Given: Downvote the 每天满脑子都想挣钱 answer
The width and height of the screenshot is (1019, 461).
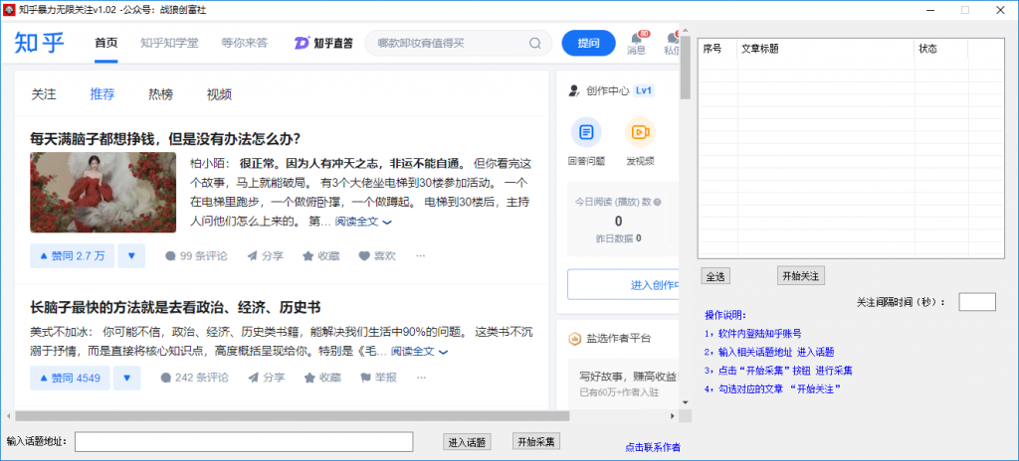Looking at the screenshot, I should pyautogui.click(x=132, y=255).
